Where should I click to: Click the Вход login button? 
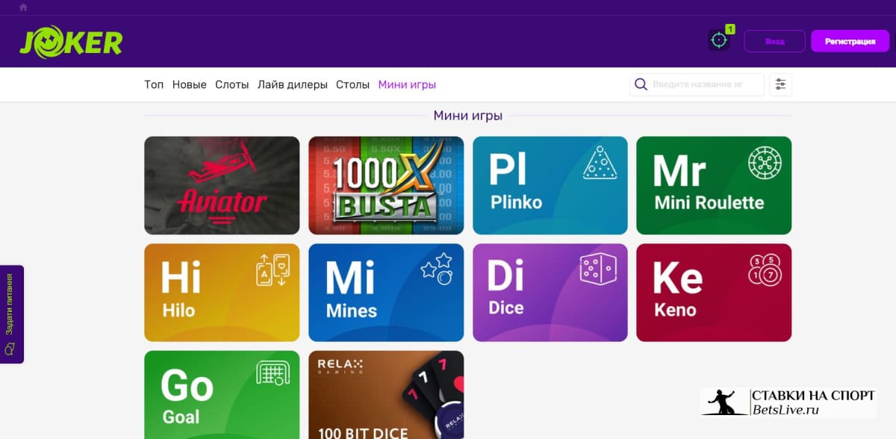pos(775,41)
